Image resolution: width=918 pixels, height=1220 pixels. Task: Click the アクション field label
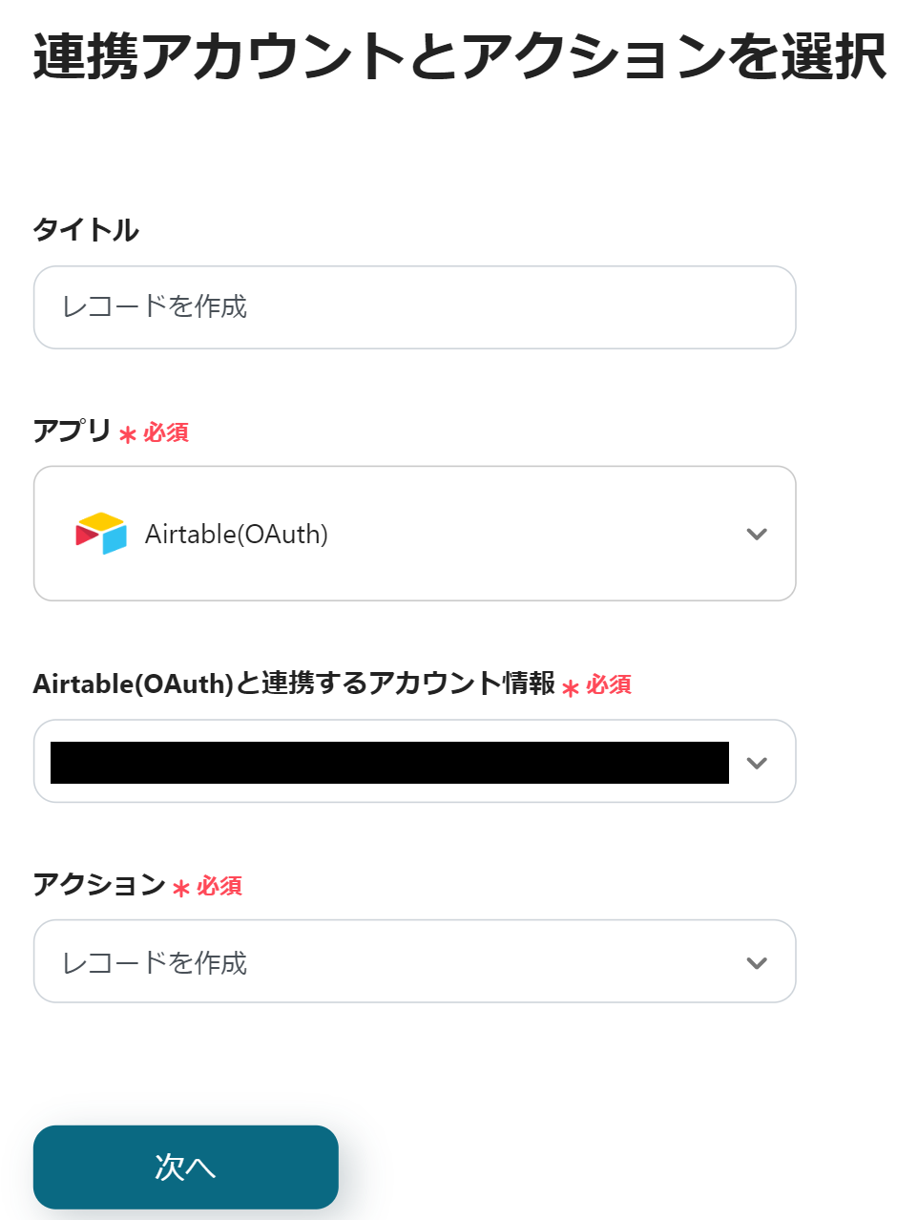(x=99, y=884)
